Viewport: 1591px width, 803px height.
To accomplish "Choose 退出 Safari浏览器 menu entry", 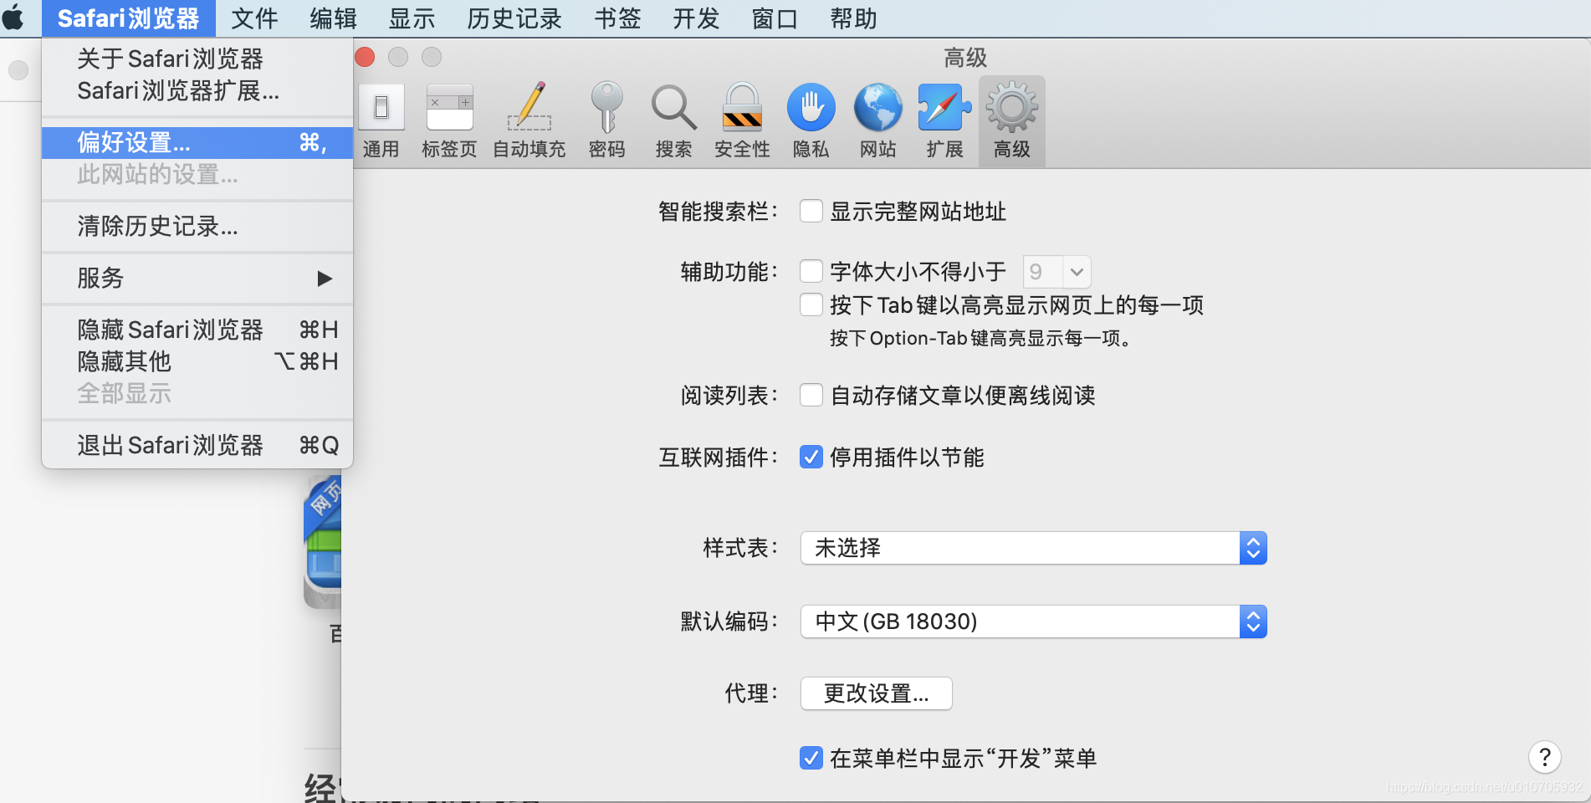I will [197, 445].
